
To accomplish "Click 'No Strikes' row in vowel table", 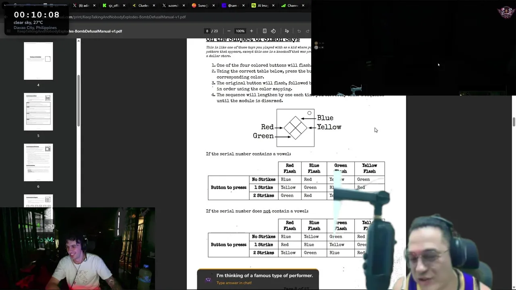I will [264, 179].
